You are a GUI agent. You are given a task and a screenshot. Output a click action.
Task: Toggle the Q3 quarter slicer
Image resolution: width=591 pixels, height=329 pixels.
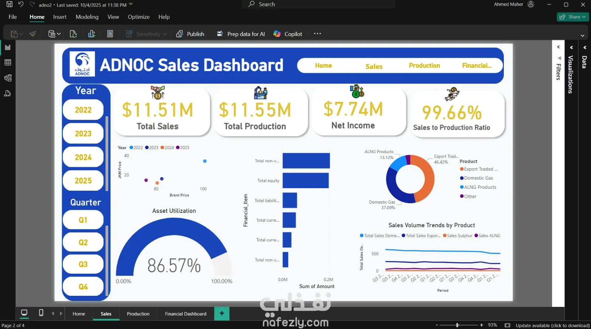[x=83, y=264]
